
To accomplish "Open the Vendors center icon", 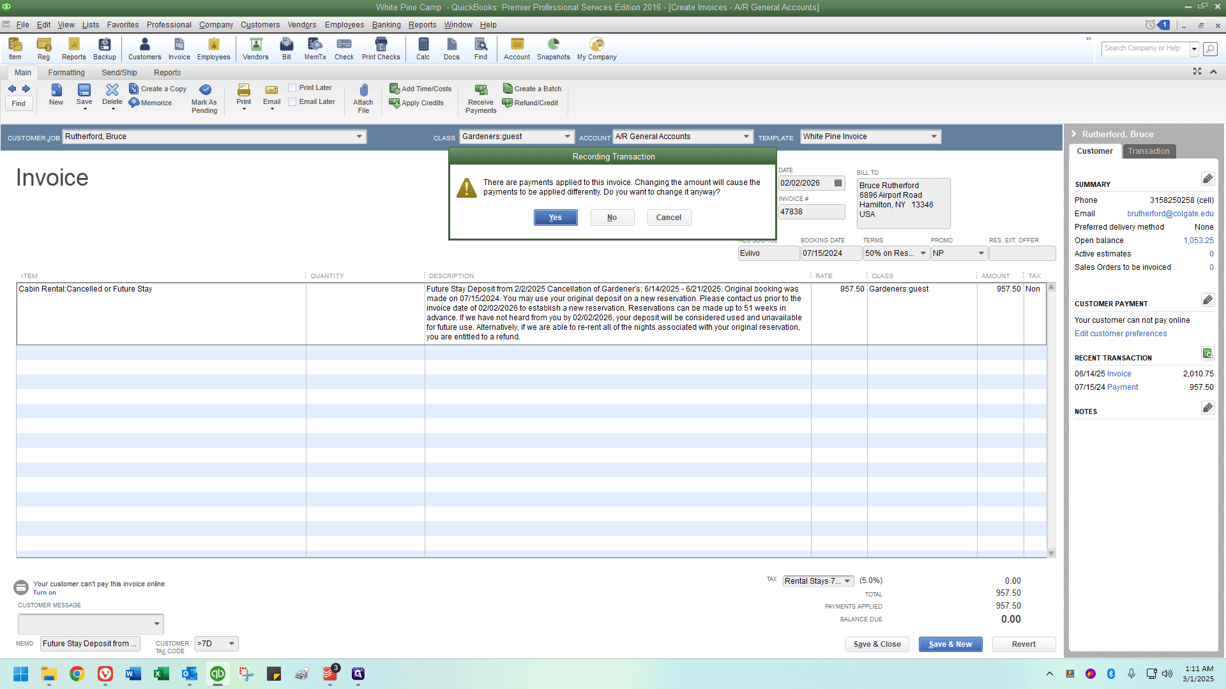I will click(255, 48).
